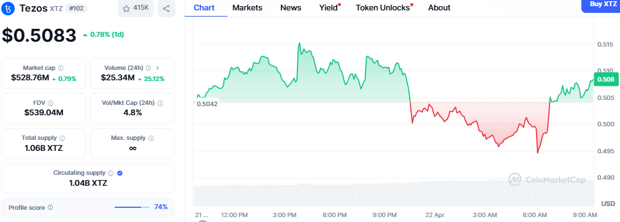Click the Profile score progress bar
This screenshot has height=222, width=620.
click(x=132, y=207)
